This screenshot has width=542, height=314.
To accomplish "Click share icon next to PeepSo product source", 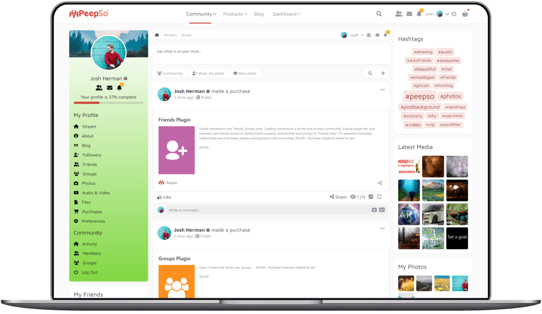I will (380, 183).
